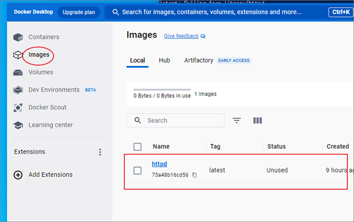
Task: Click the Add Extensions label
Action: (x=51, y=175)
